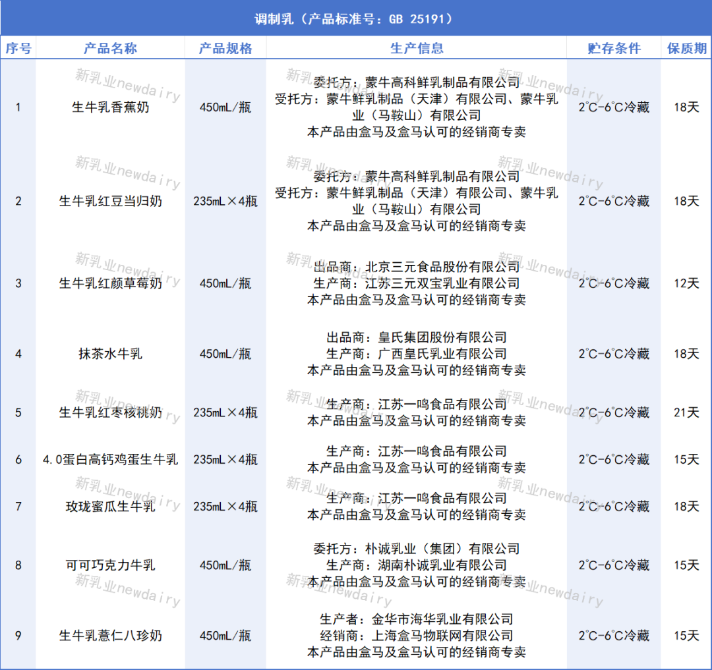Select spec 450mL/瓶 for 生牛乳红颜草莓奶
The width and height of the screenshot is (712, 670).
pos(225,283)
